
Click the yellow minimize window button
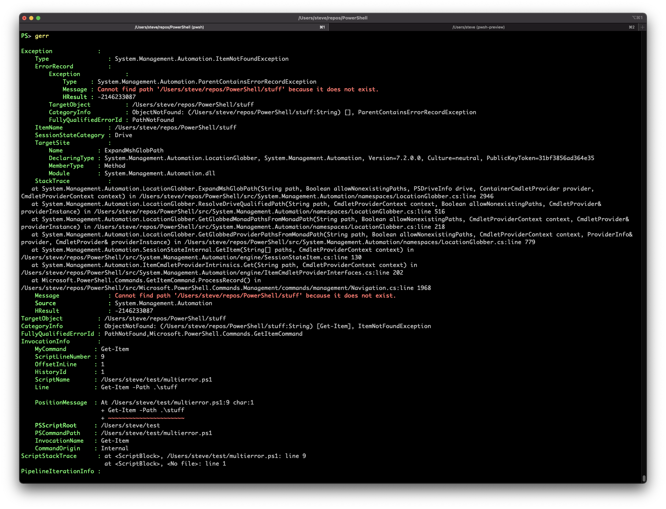pyautogui.click(x=31, y=18)
